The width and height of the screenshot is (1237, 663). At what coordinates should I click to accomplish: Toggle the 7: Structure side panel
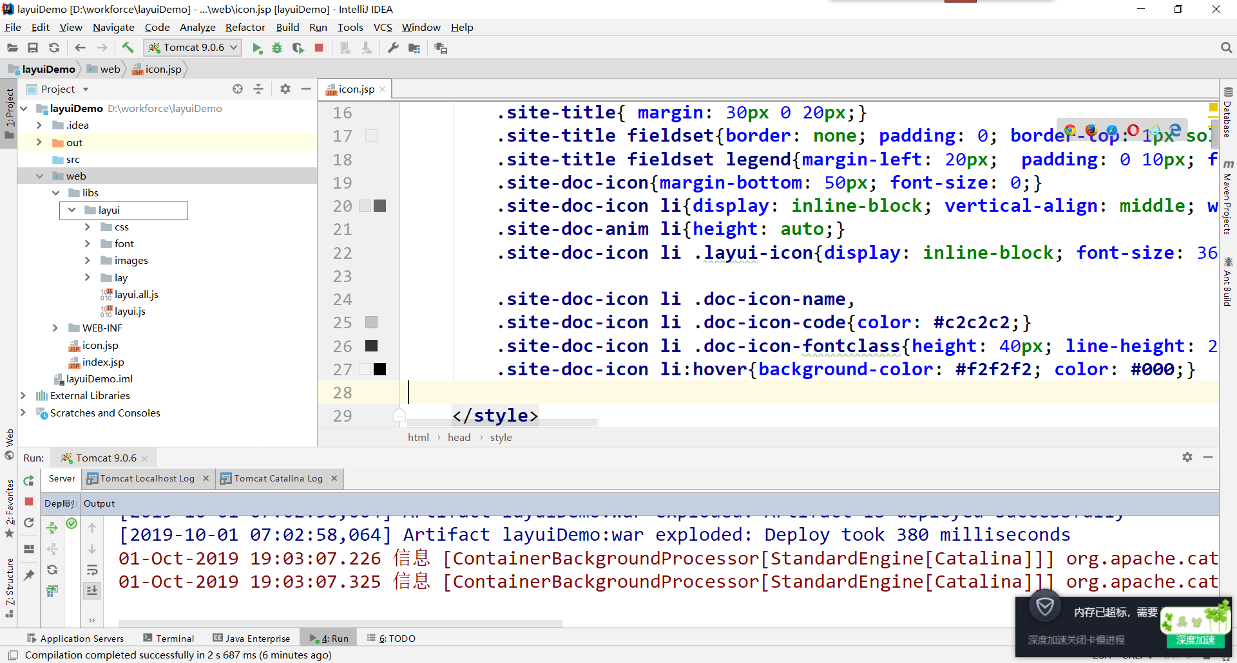coord(9,587)
